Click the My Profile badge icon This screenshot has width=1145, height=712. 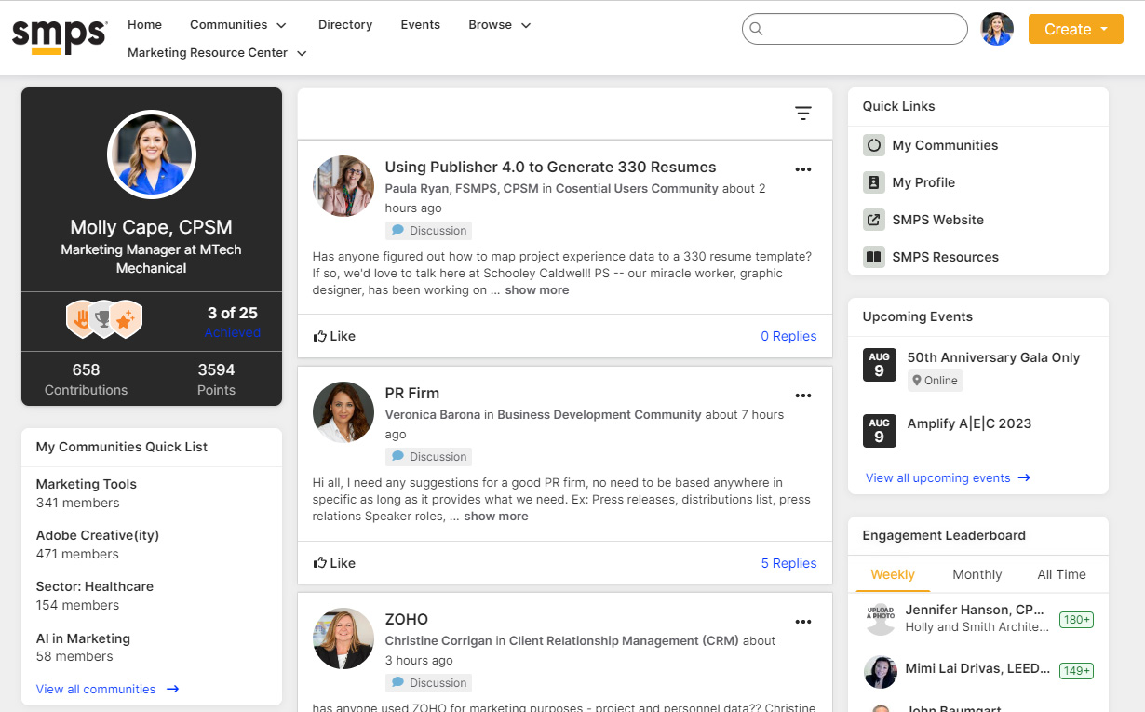[x=873, y=182]
